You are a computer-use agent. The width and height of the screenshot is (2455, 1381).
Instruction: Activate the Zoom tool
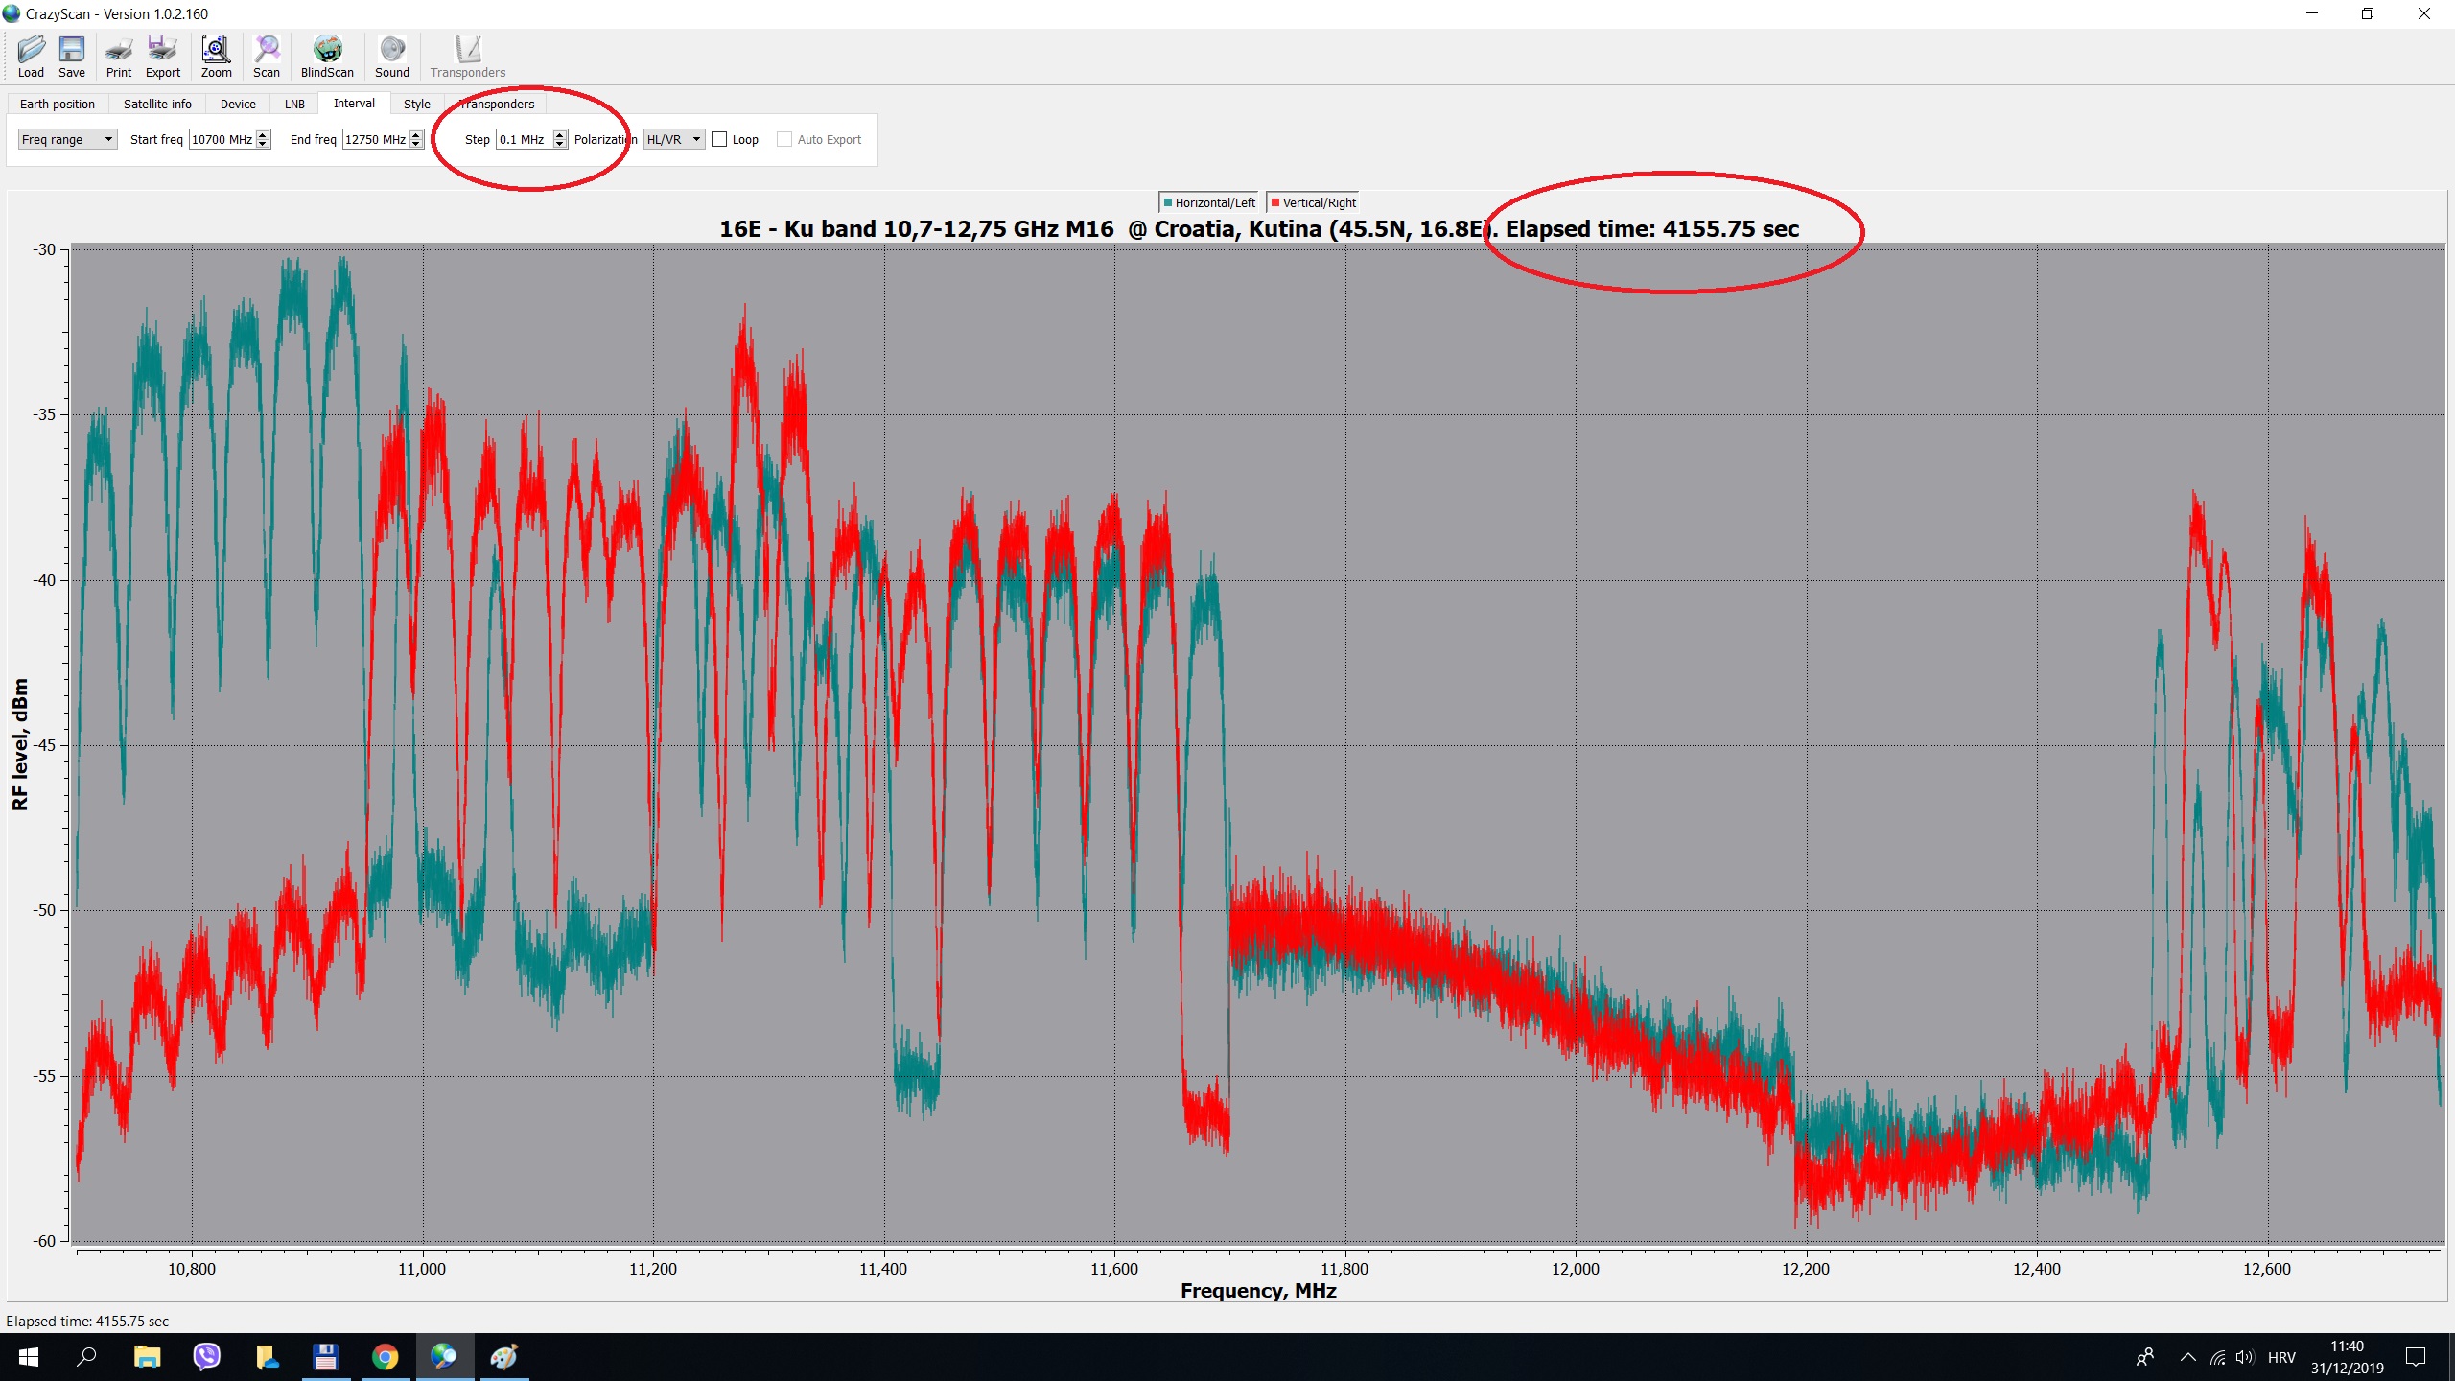click(x=216, y=57)
